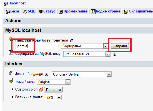The image size is (153, 111).
Task: Click the Направи button
Action: [x=120, y=46]
